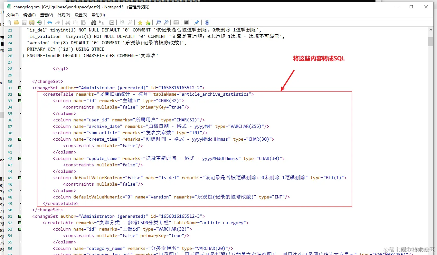Collapse the fold marker at line 31
437x255 pixels.
pyautogui.click(x=20, y=88)
